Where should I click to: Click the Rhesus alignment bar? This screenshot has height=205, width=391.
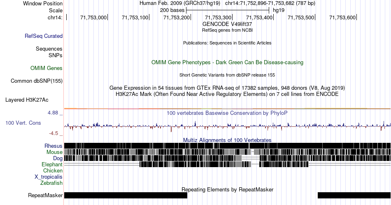tap(227, 146)
